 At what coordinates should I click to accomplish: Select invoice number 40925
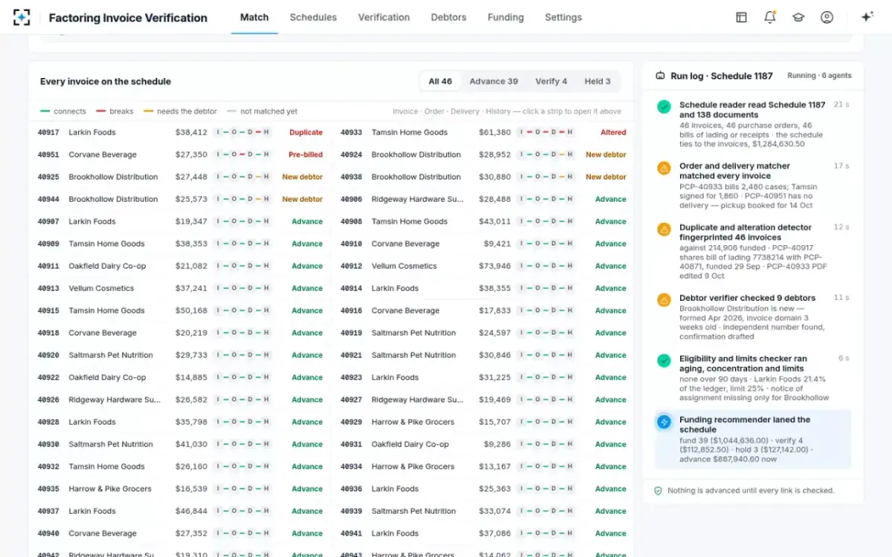click(x=48, y=177)
